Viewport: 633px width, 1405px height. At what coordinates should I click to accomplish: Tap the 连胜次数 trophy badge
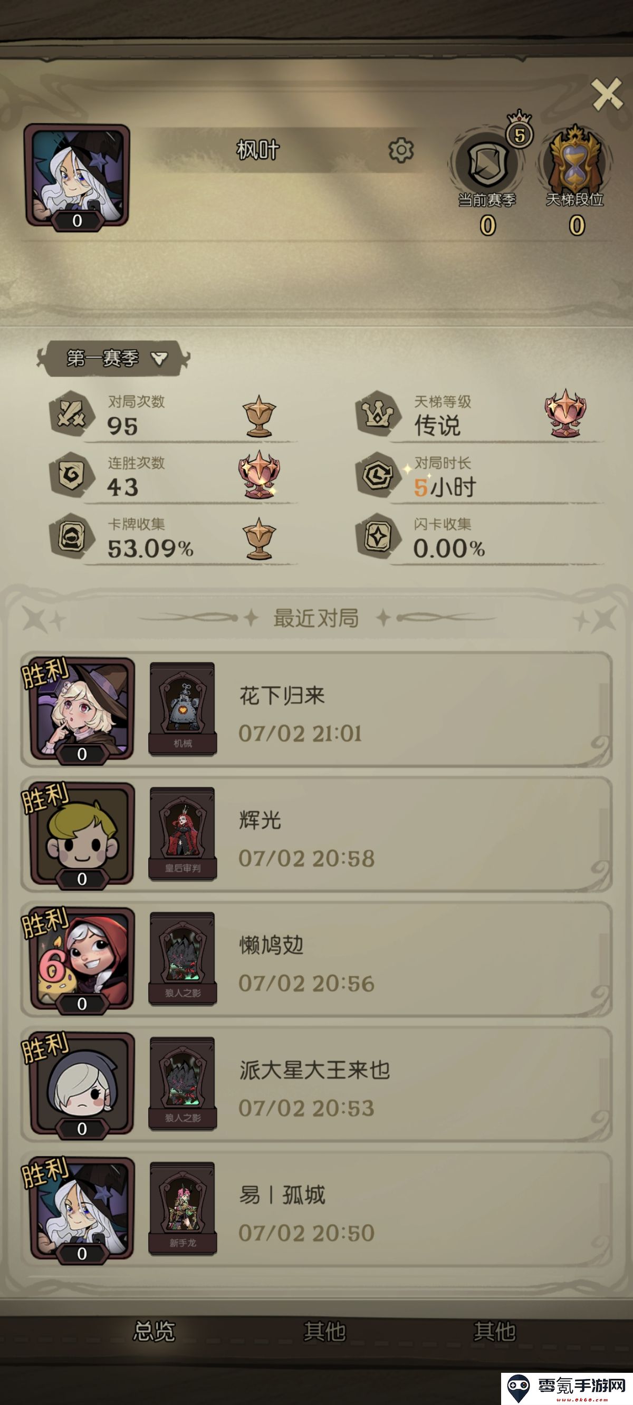click(x=258, y=474)
